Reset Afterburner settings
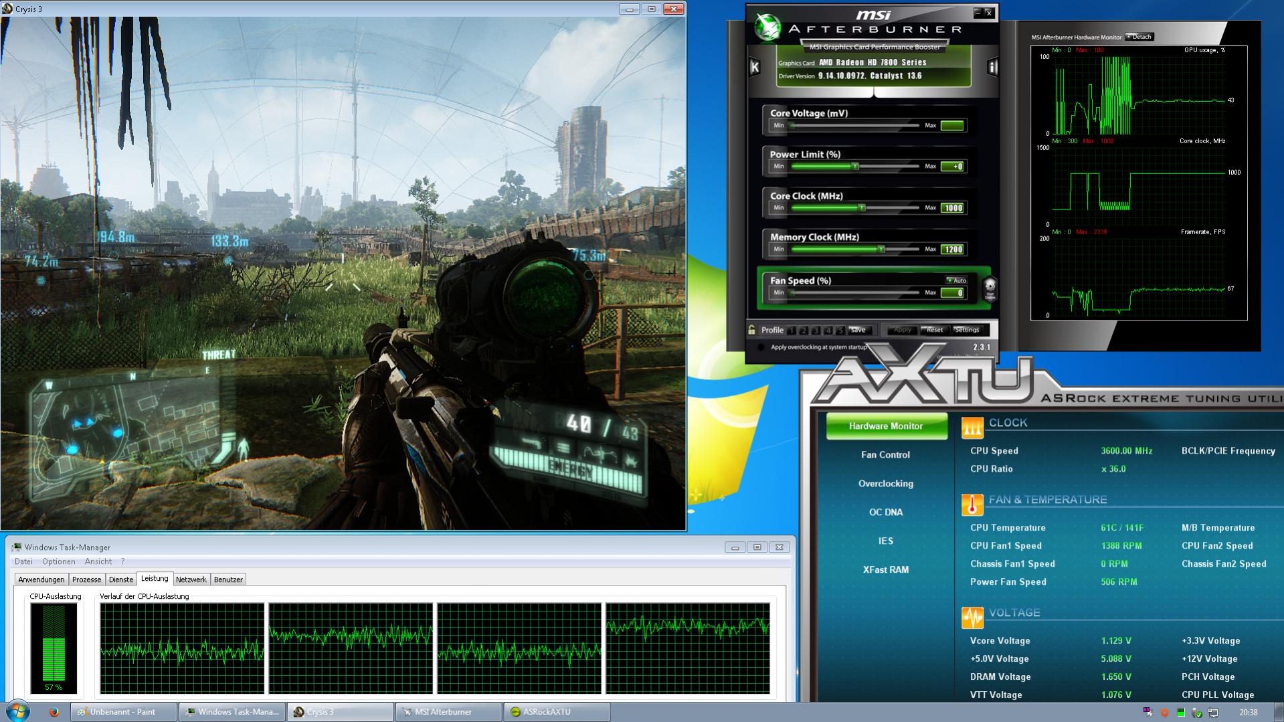The height and width of the screenshot is (722, 1284). [x=935, y=330]
